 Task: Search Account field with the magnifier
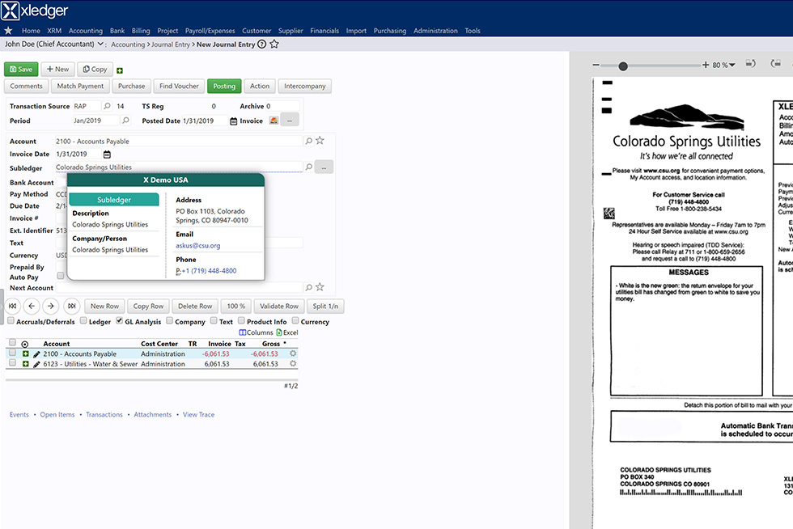point(308,141)
